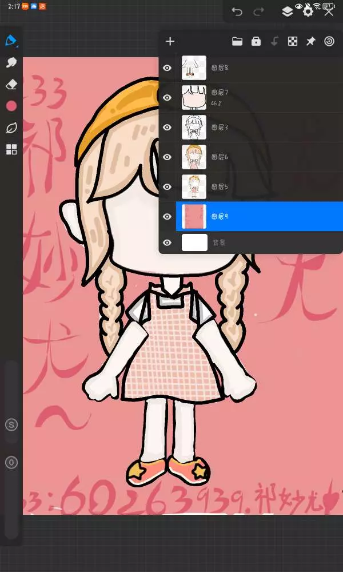
Task: Select the smudge finger tool
Action: 11,63
